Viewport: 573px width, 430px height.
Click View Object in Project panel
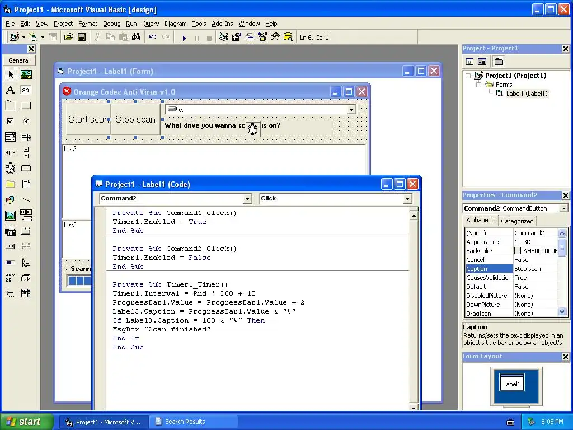pos(482,62)
